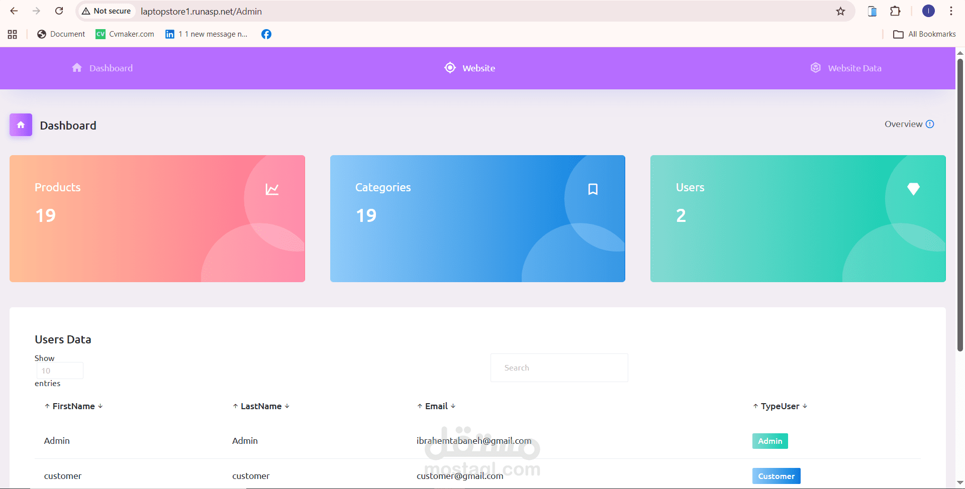Click the purple home icon beside Dashboard heading
This screenshot has height=489, width=965.
[21, 125]
